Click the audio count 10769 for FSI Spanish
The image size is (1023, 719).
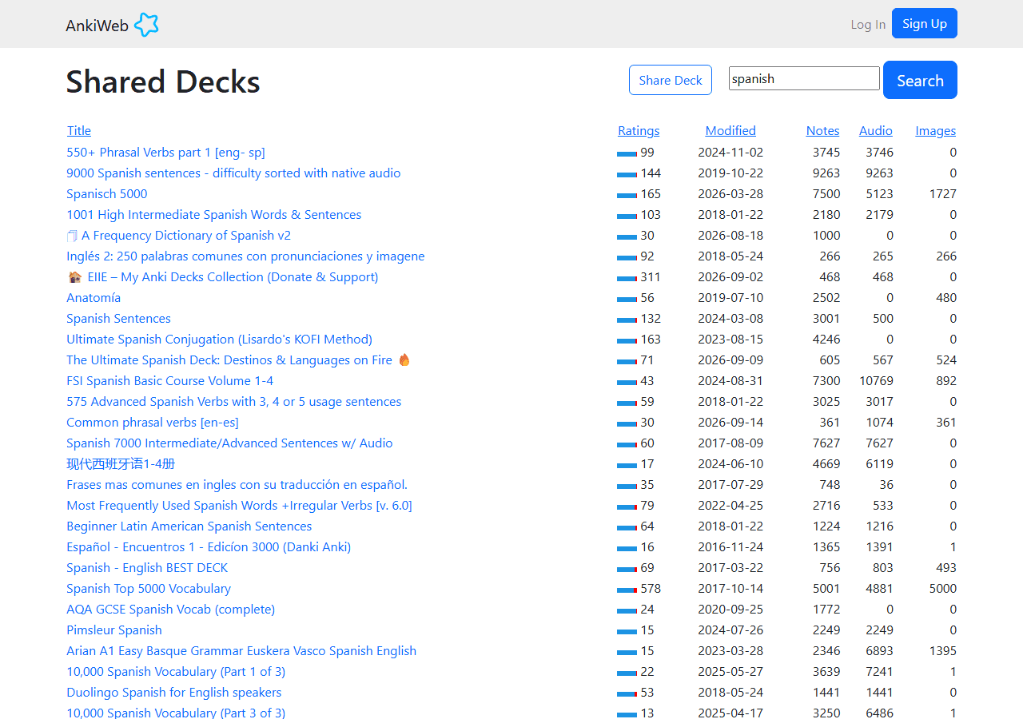click(x=877, y=380)
